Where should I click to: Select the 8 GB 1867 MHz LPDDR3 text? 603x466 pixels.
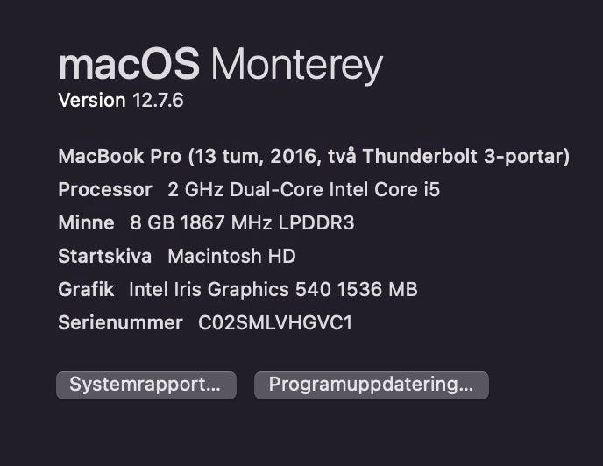(x=242, y=222)
